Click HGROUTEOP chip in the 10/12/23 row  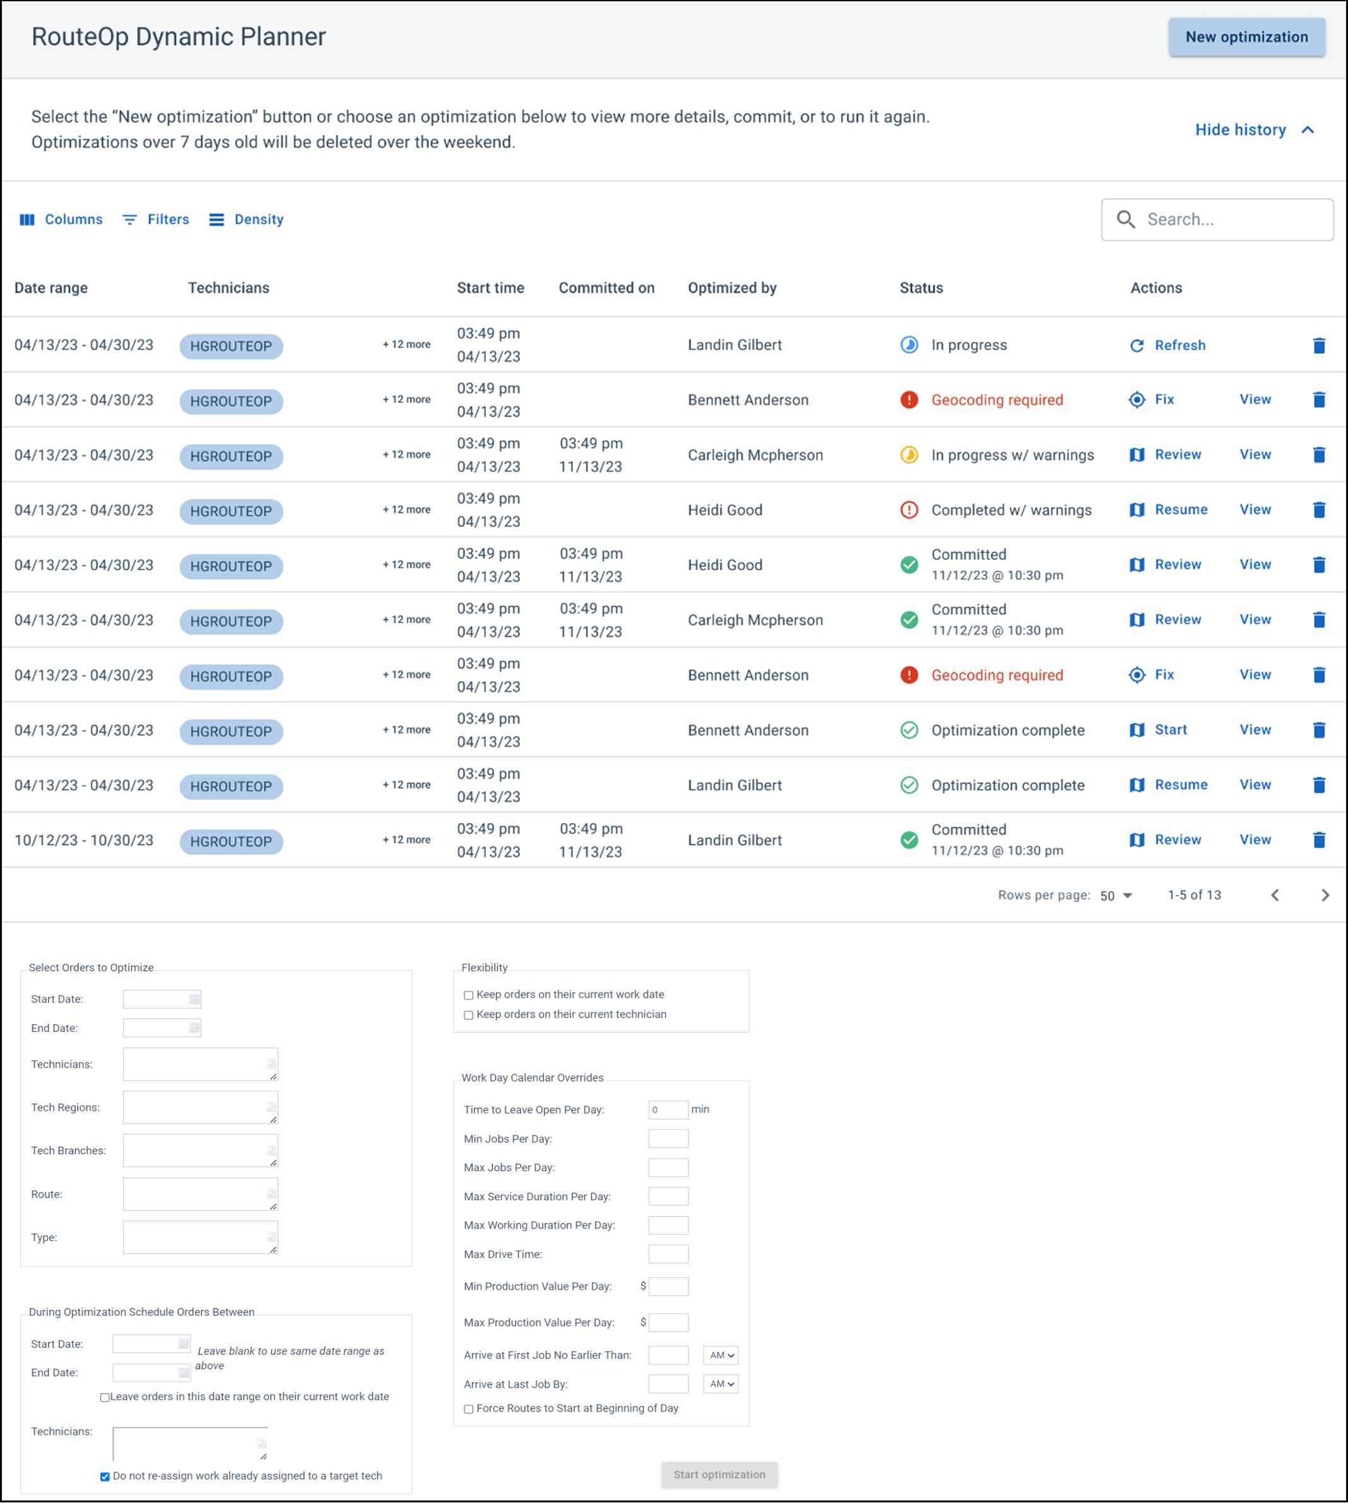230,841
